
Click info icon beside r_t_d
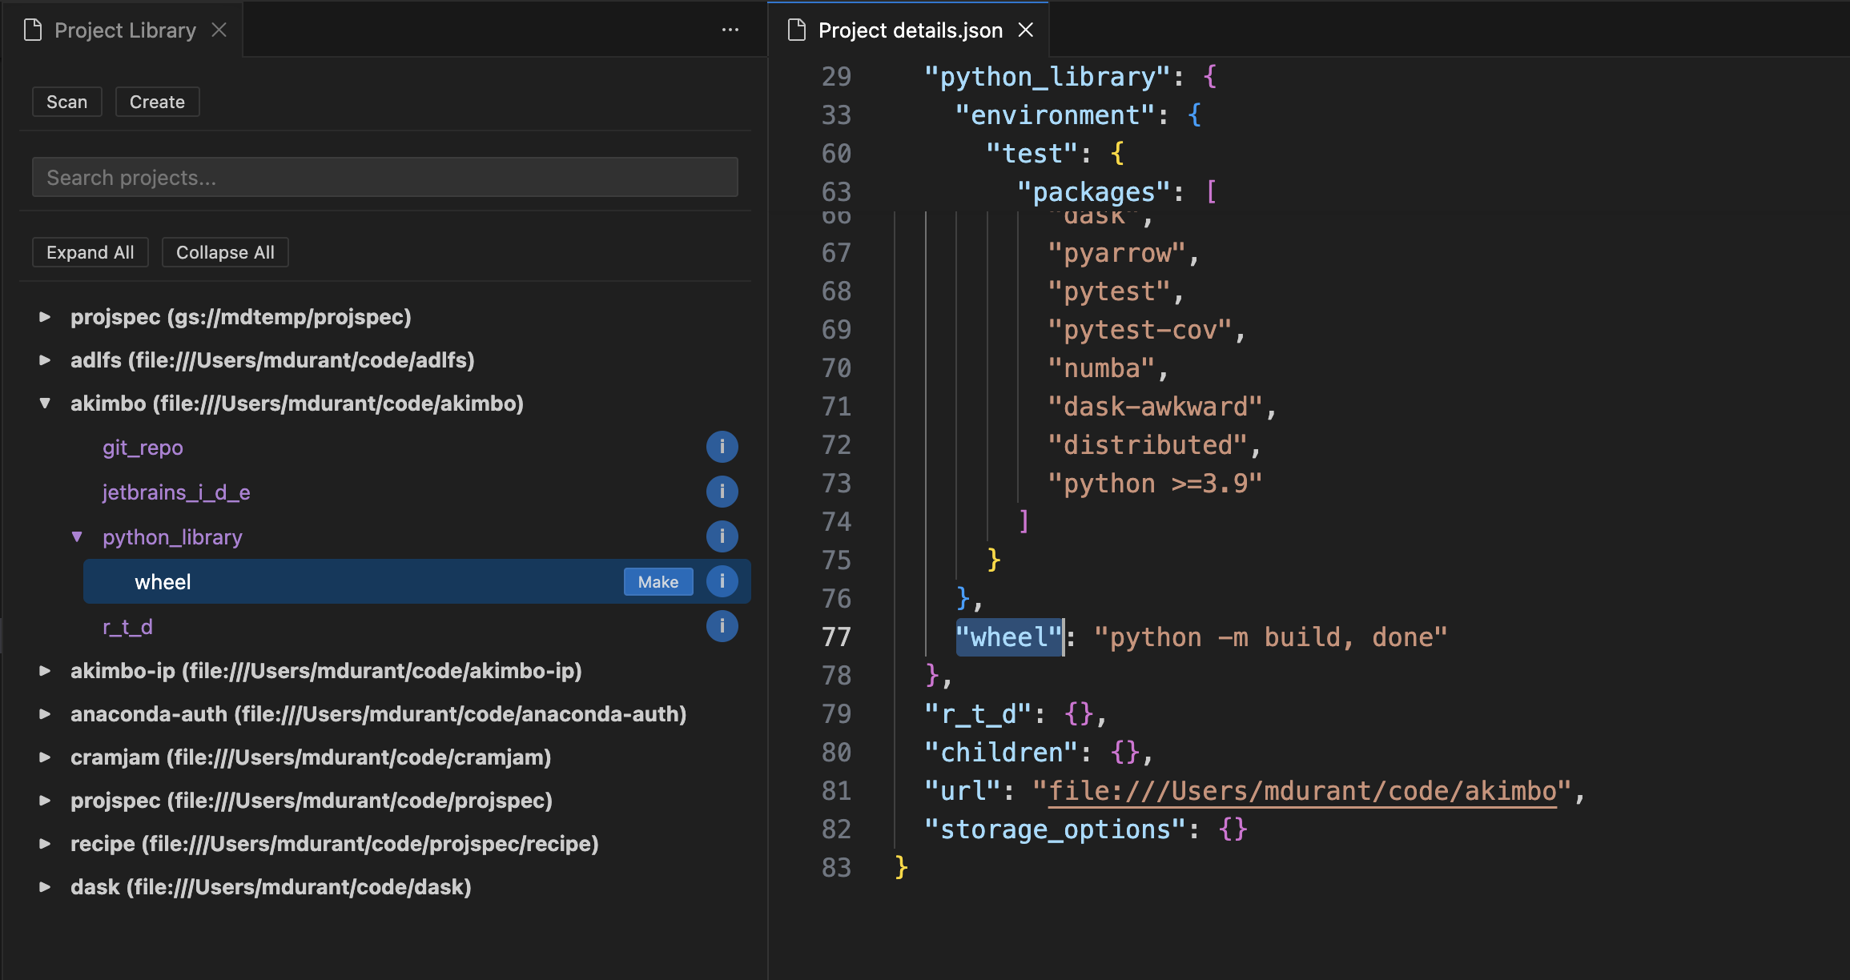point(722,626)
